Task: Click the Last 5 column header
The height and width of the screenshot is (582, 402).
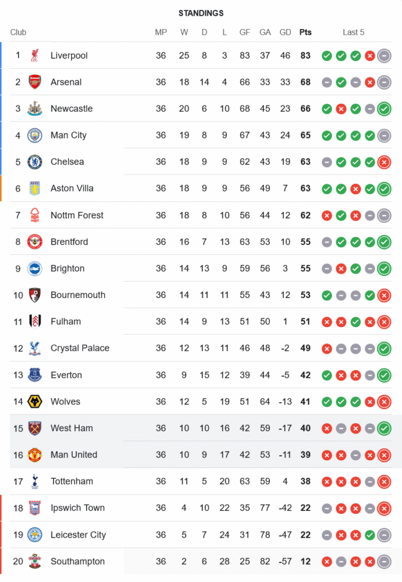Action: pos(353,32)
